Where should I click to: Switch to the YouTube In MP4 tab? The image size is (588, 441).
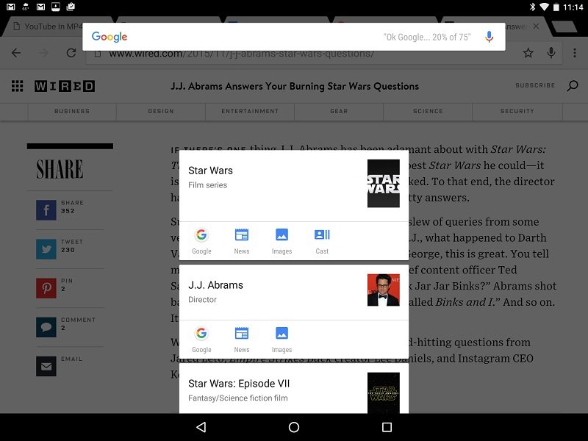tap(53, 26)
